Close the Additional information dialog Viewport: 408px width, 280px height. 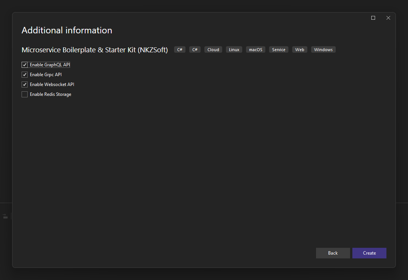(388, 18)
